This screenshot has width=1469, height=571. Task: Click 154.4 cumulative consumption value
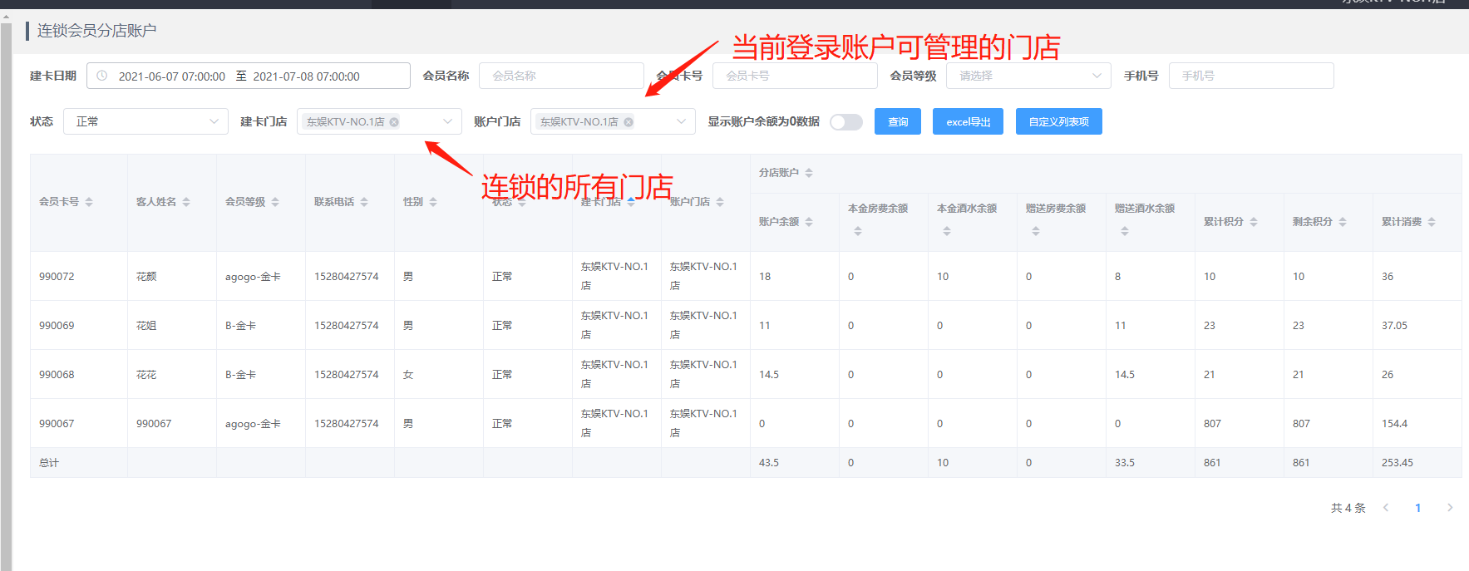[1394, 424]
